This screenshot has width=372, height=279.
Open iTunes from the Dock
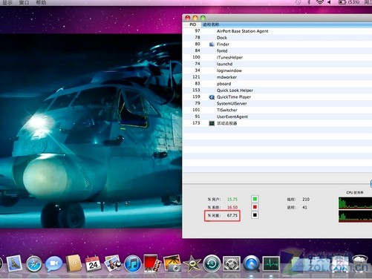coord(133,264)
